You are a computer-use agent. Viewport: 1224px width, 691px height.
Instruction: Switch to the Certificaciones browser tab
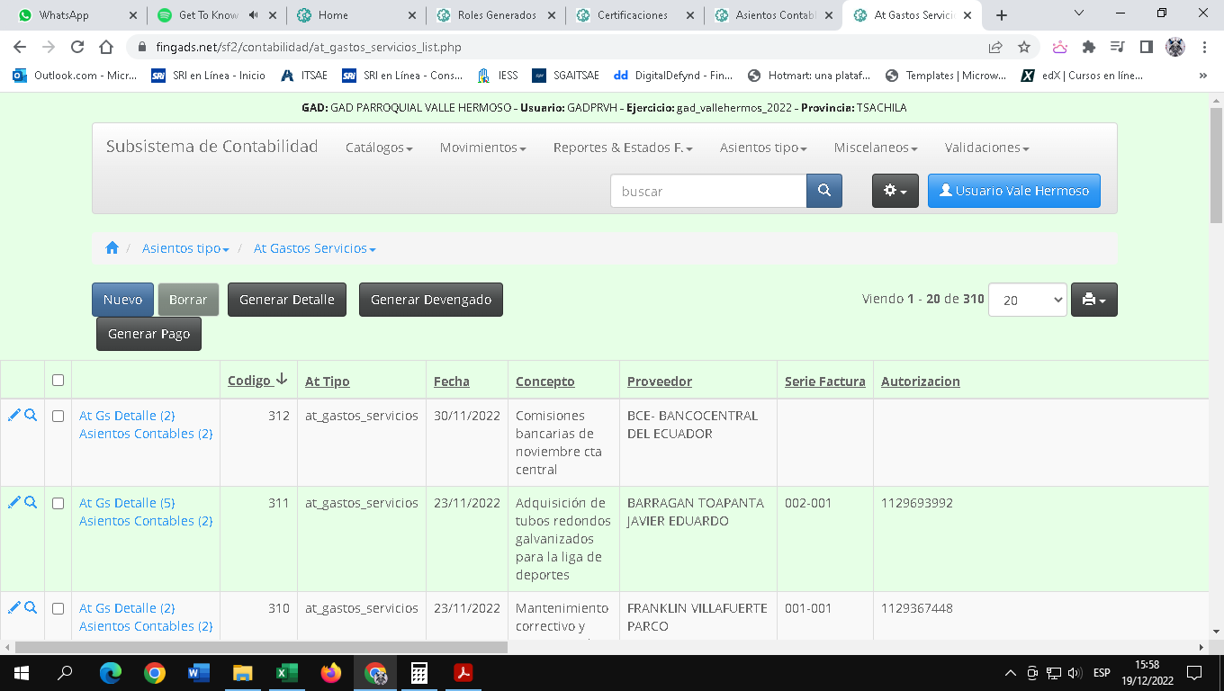tap(634, 15)
